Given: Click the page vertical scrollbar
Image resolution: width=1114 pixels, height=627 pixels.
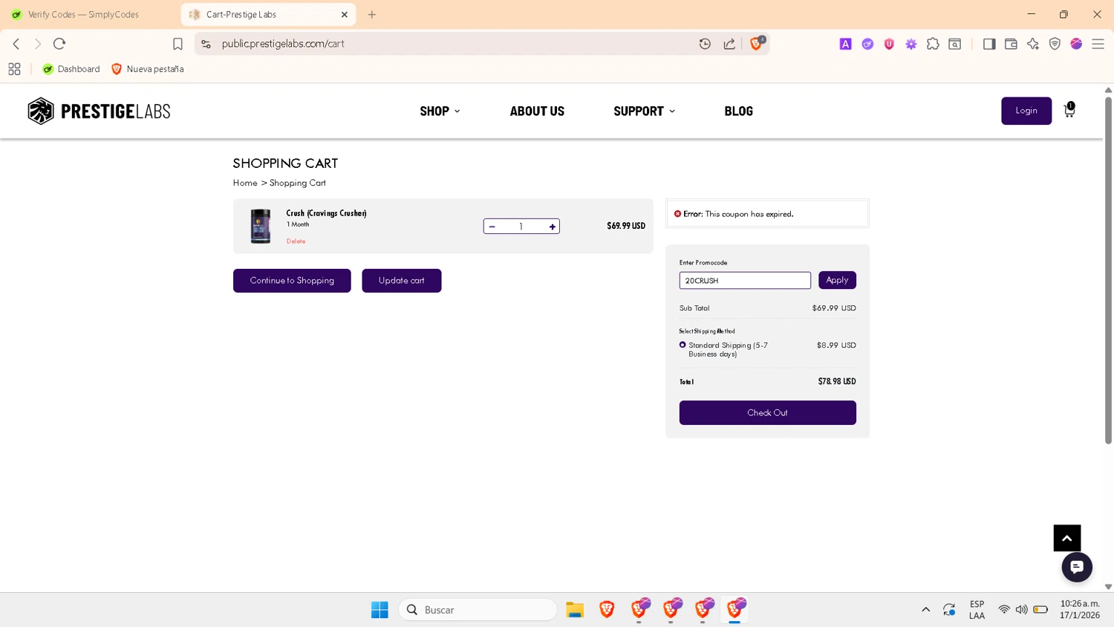Looking at the screenshot, I should 1108,271.
